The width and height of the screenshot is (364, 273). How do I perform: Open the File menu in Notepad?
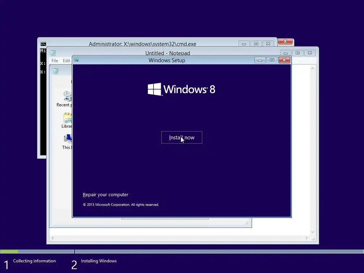click(55, 60)
